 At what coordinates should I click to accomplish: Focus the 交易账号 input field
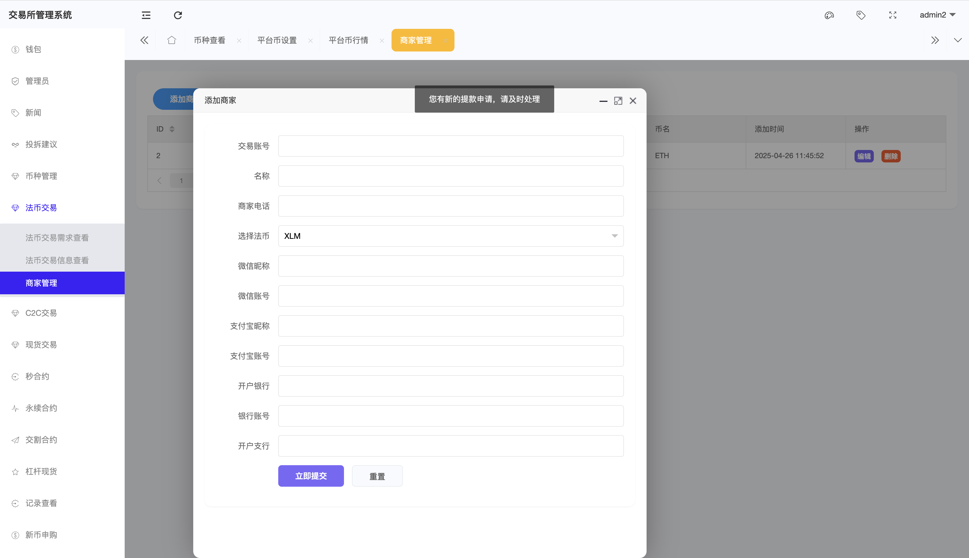(451, 146)
